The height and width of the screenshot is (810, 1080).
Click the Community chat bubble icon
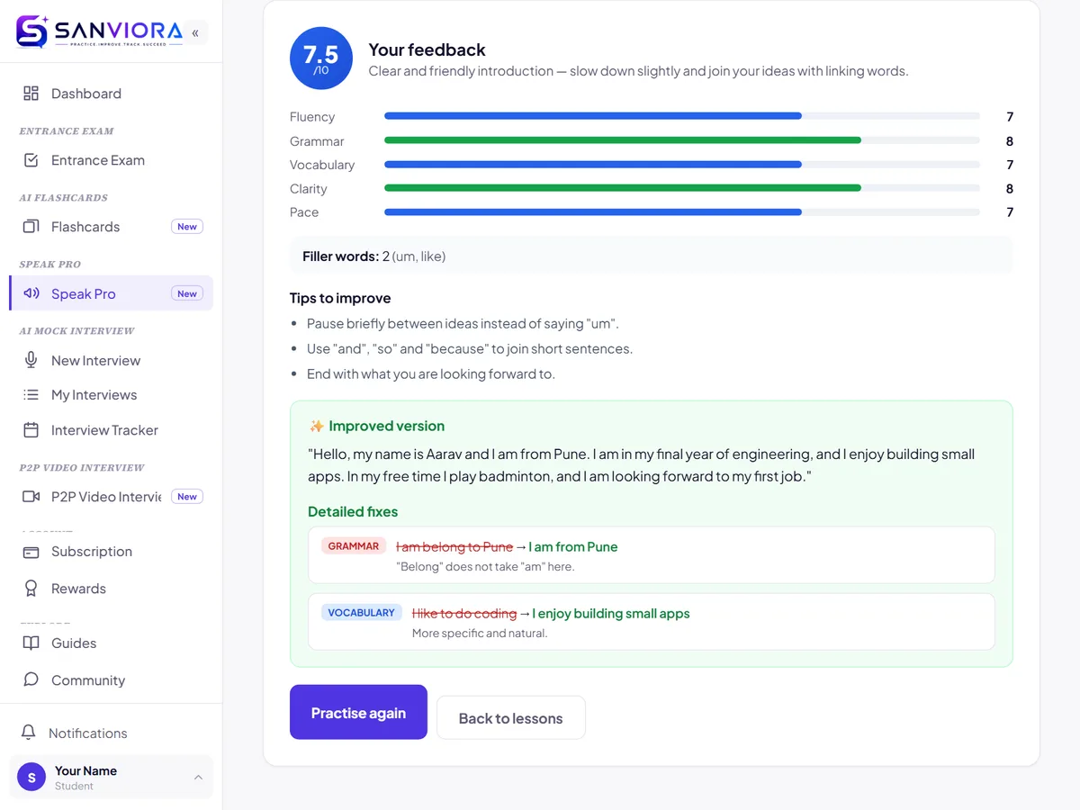point(31,680)
